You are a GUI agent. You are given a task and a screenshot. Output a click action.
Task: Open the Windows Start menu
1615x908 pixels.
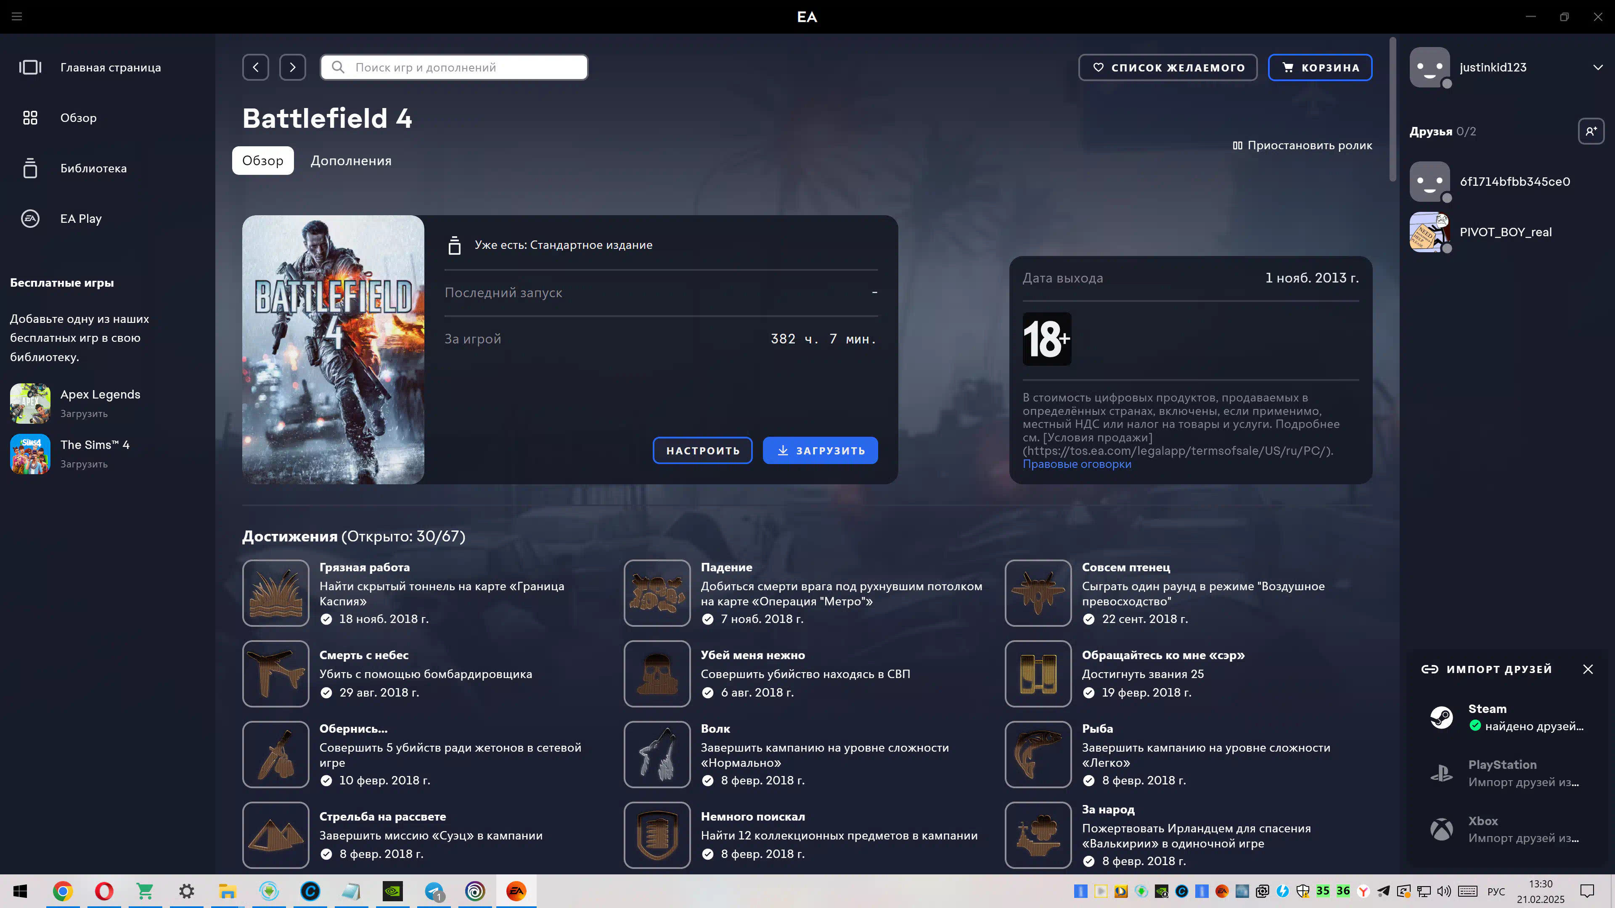pyautogui.click(x=20, y=891)
